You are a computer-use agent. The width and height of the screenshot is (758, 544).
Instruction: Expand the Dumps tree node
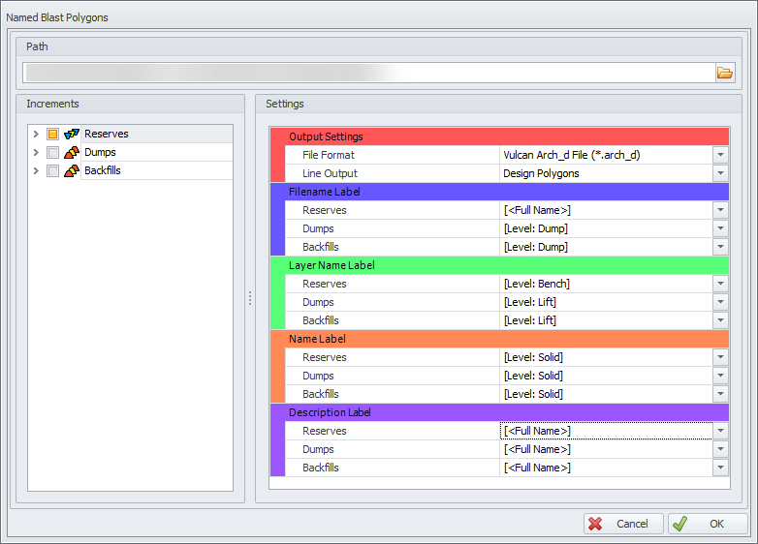tap(36, 153)
